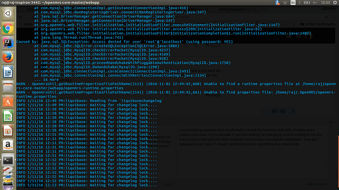Open the Wi-Fi network indicator menu

pos(285,2)
